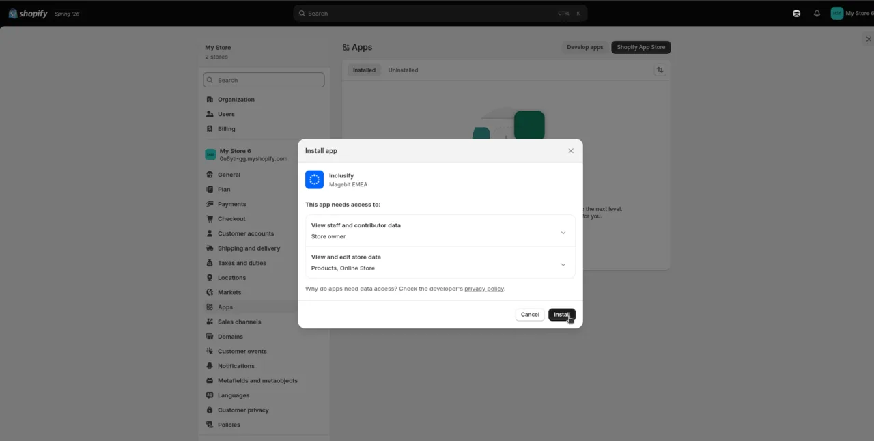Click the Customer accounts icon
The height and width of the screenshot is (441, 874).
click(x=210, y=233)
